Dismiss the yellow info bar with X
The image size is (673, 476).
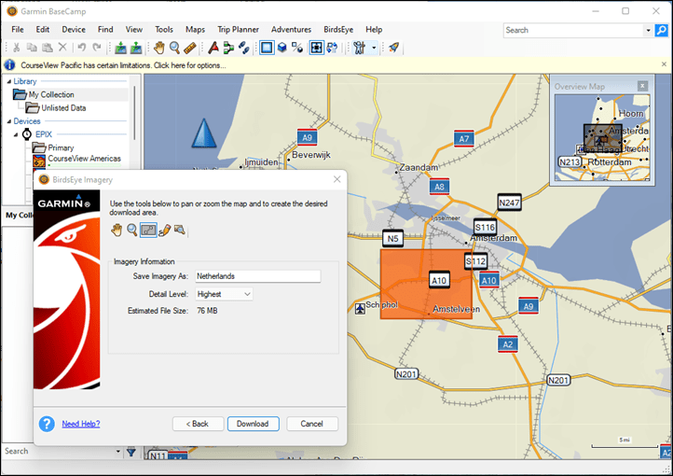(x=664, y=64)
